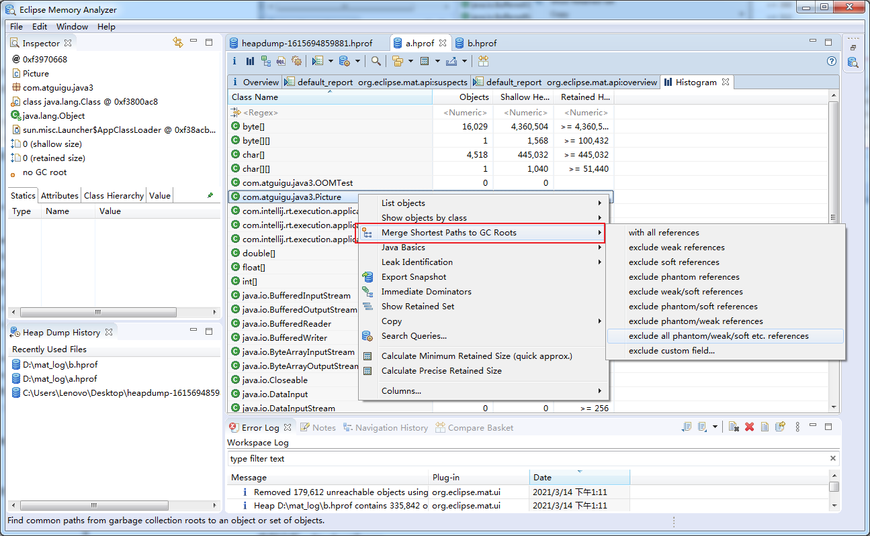870x536 pixels.
Task: Open dropdown arrow beside Calculate Retained Size
Action: tap(437, 61)
